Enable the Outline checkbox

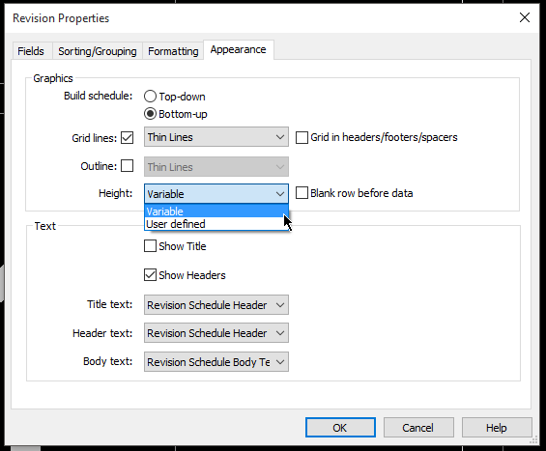click(128, 166)
